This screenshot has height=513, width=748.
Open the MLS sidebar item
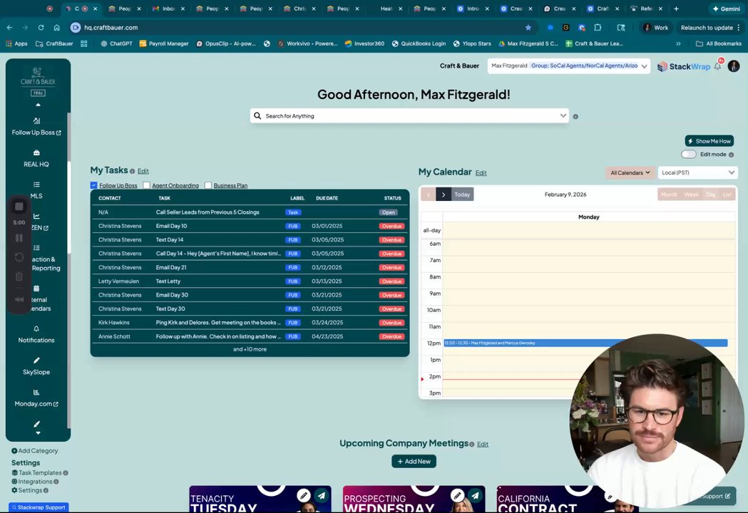(36, 190)
